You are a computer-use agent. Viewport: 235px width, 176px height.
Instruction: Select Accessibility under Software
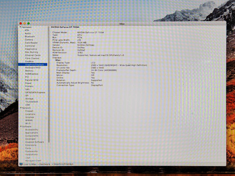[x=32, y=130]
